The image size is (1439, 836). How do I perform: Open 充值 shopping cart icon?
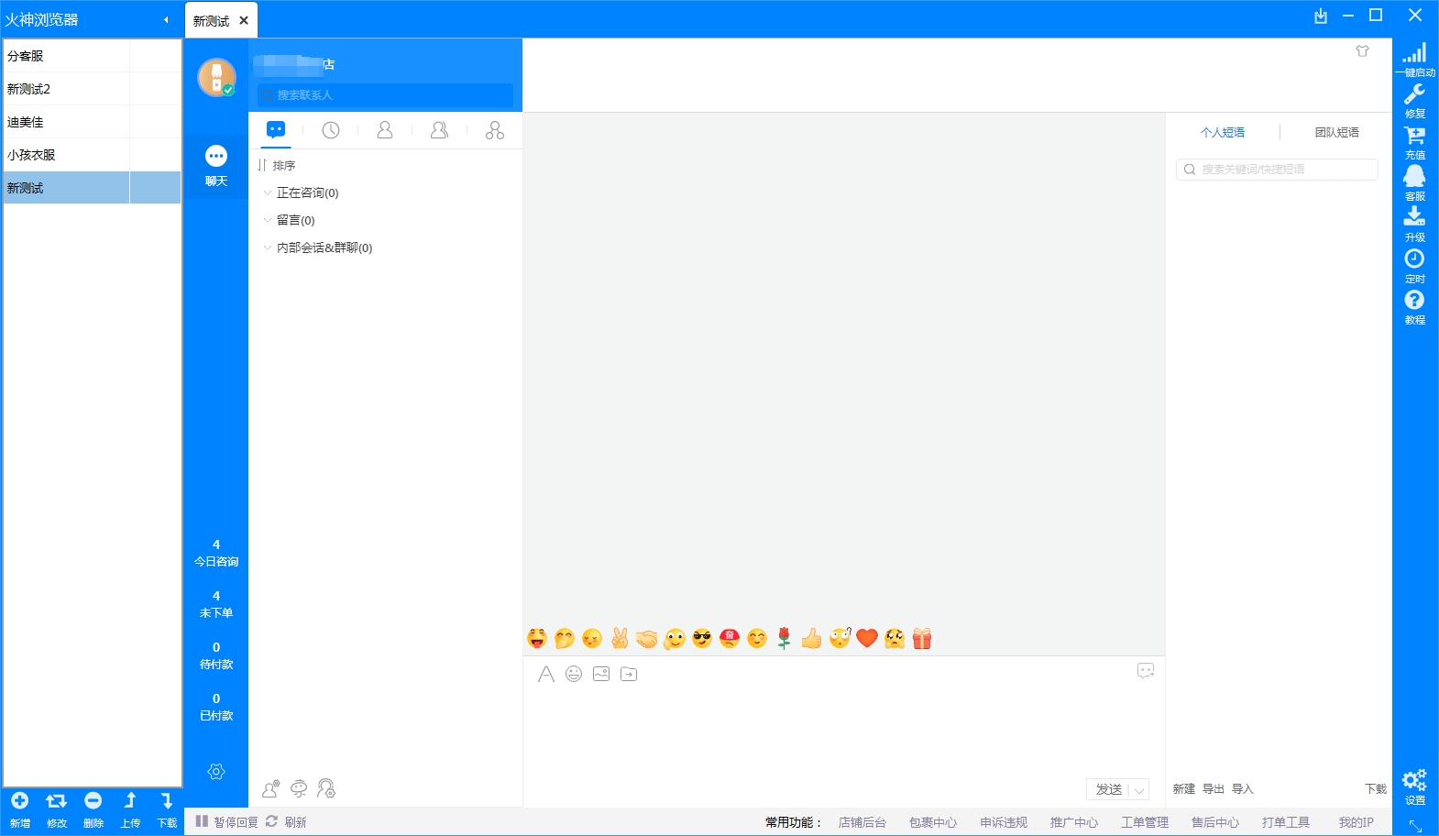coord(1414,136)
